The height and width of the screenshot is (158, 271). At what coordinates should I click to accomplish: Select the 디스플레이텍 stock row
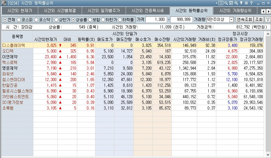pos(133,45)
